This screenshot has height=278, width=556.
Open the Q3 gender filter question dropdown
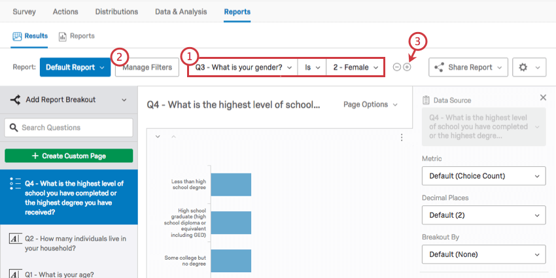pos(243,67)
